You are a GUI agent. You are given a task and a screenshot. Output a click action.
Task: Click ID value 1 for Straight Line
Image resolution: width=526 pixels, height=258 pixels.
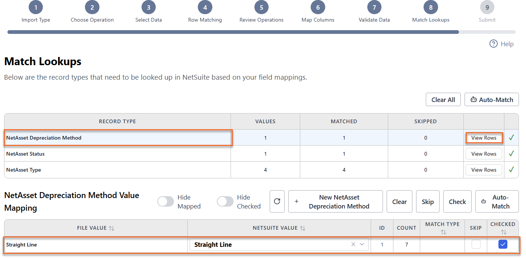pyautogui.click(x=382, y=245)
